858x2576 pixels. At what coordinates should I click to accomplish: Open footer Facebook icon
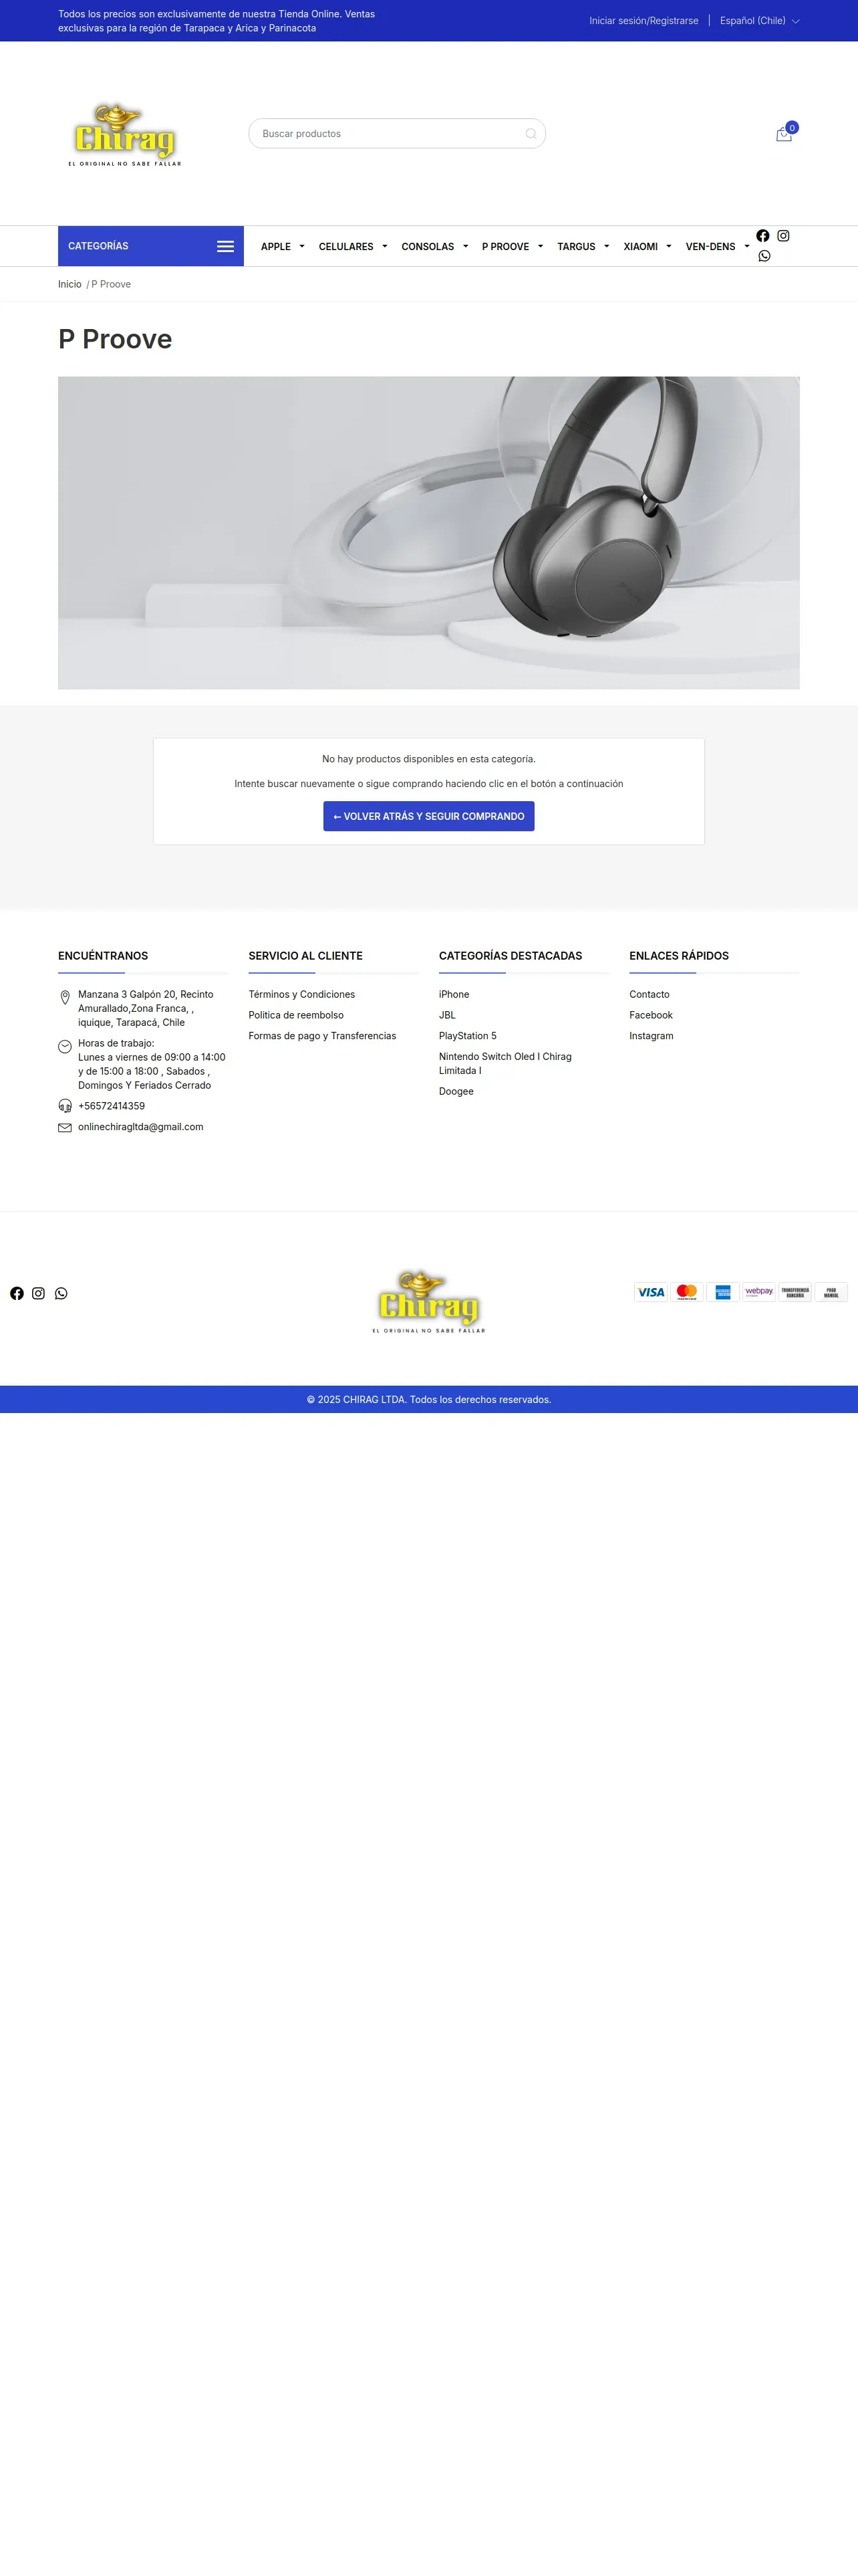coord(17,1293)
